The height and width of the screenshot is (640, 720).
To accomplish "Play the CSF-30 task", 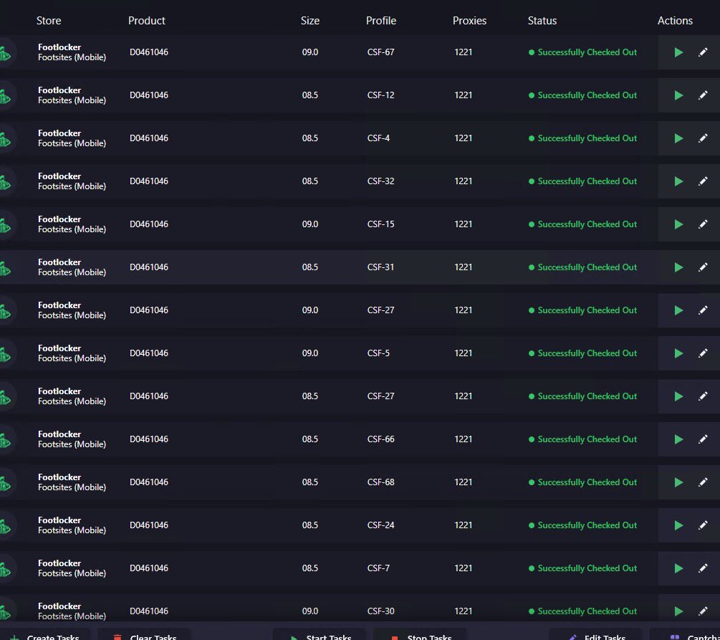I will (x=678, y=611).
